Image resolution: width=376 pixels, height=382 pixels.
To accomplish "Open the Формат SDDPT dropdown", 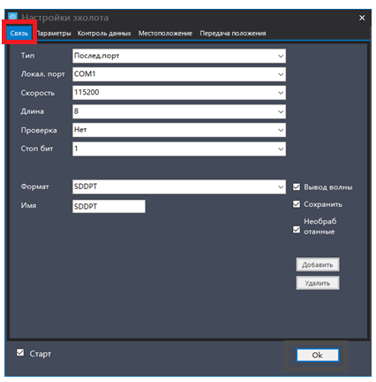I will coord(179,187).
